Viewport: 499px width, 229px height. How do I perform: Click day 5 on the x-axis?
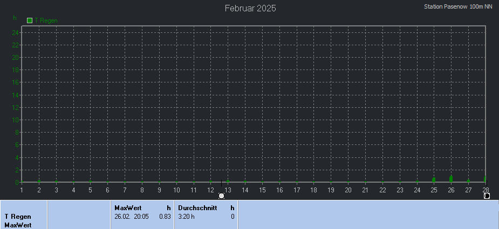point(91,190)
